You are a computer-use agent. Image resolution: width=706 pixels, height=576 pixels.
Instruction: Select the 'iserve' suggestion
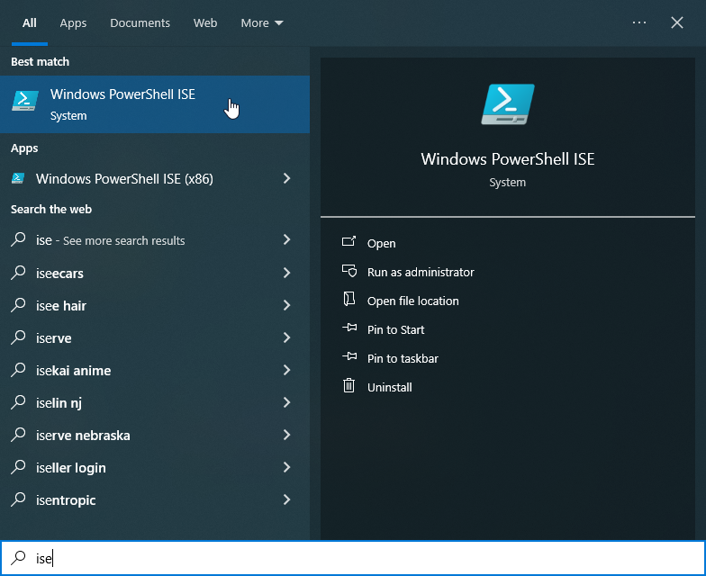point(155,337)
